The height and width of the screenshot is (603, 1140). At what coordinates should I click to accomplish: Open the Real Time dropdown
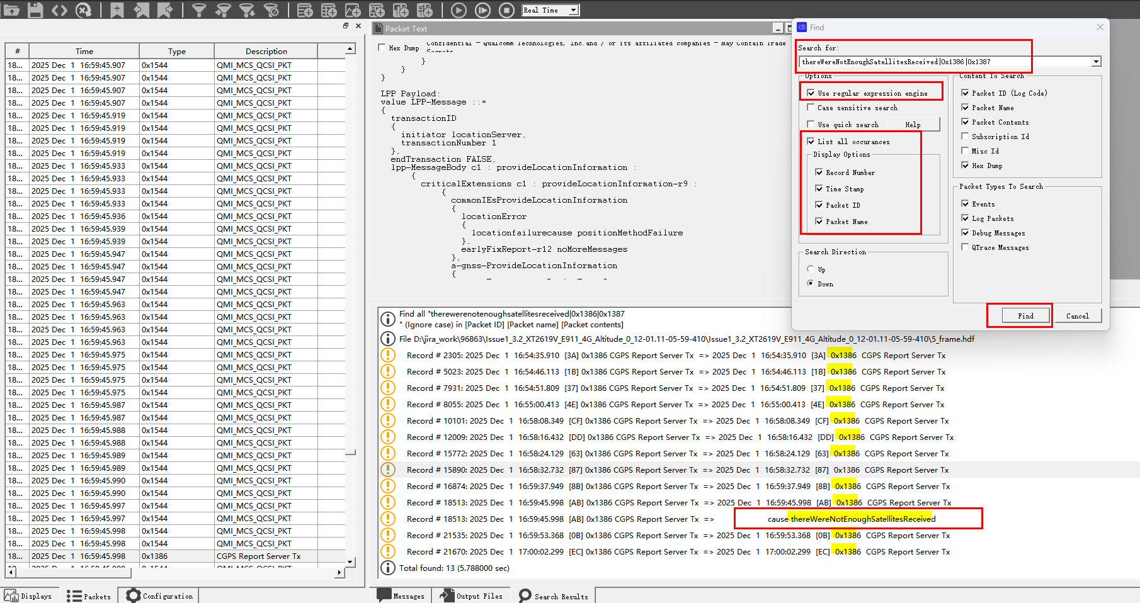(573, 10)
